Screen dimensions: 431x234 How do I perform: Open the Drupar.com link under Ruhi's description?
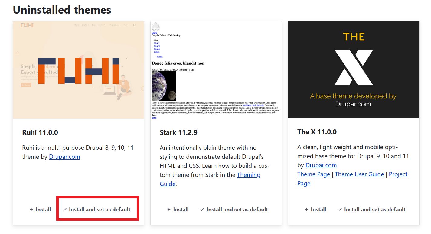click(64, 157)
